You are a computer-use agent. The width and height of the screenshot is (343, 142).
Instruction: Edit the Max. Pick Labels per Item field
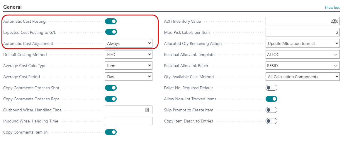coord(302,32)
